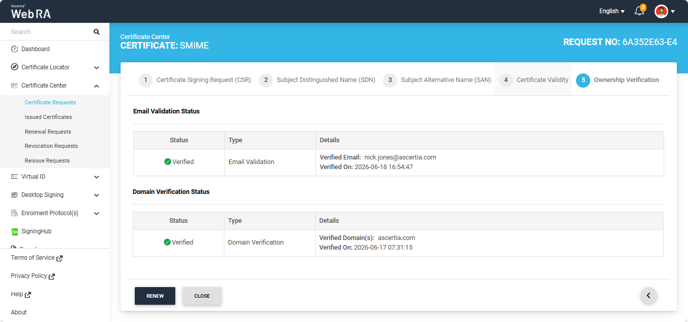Click the Email Validation Status heading

tap(166, 111)
